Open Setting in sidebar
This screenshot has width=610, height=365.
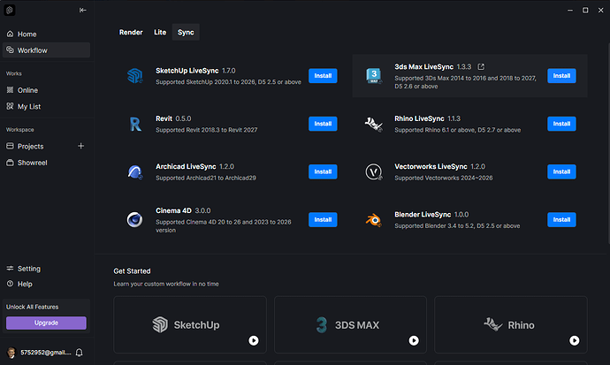46,269
